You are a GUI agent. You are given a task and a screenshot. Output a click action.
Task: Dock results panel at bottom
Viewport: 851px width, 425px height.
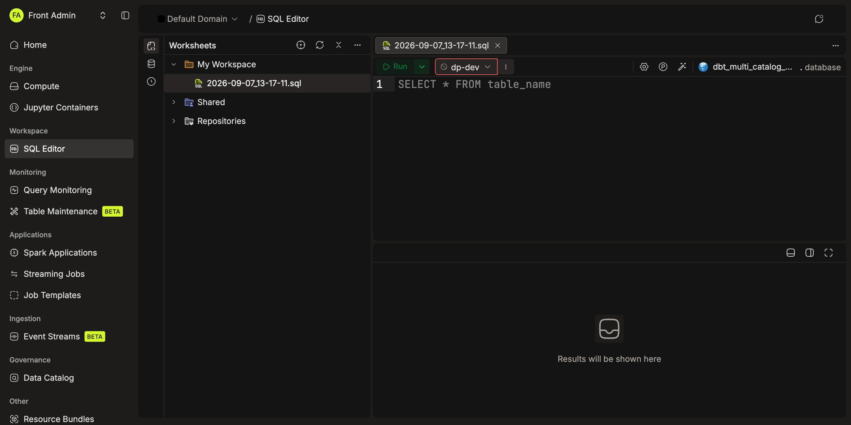click(790, 252)
